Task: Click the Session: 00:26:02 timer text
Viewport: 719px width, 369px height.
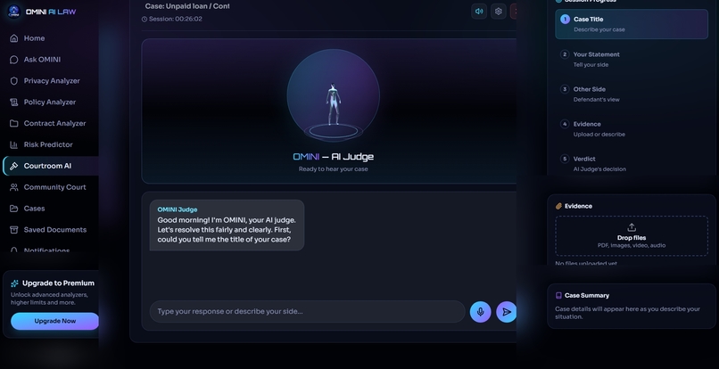Action: 175,20
